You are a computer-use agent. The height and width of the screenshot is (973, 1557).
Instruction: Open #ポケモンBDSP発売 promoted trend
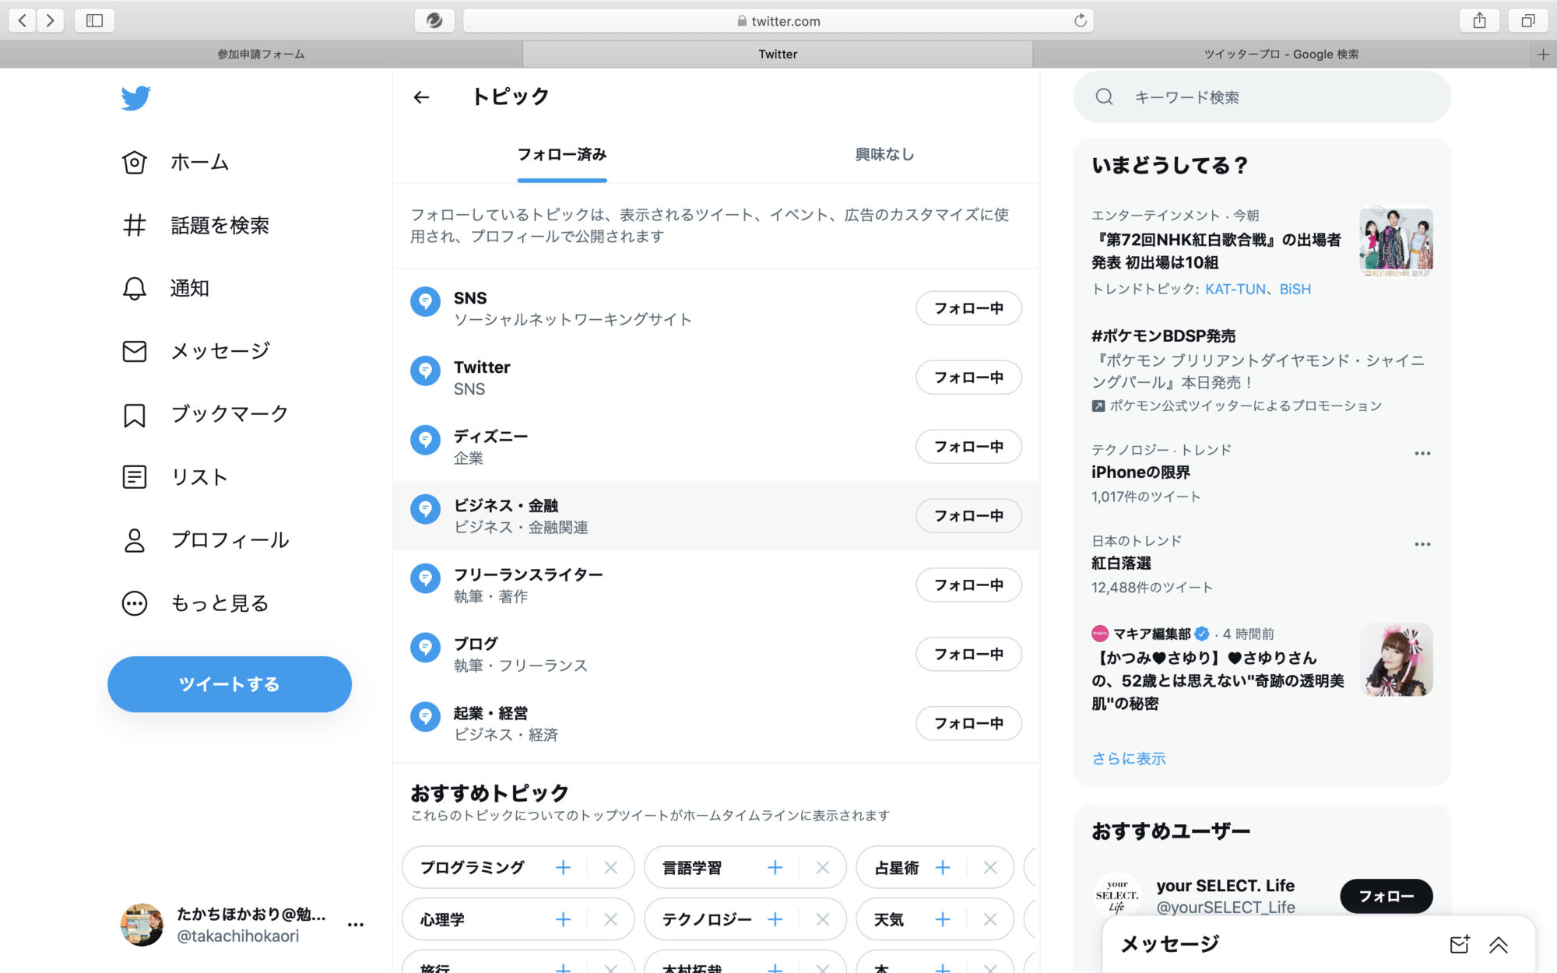tap(1163, 335)
